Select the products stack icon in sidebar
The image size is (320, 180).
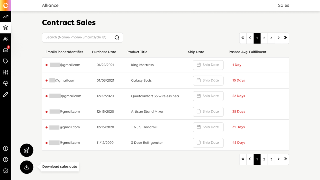point(5,28)
